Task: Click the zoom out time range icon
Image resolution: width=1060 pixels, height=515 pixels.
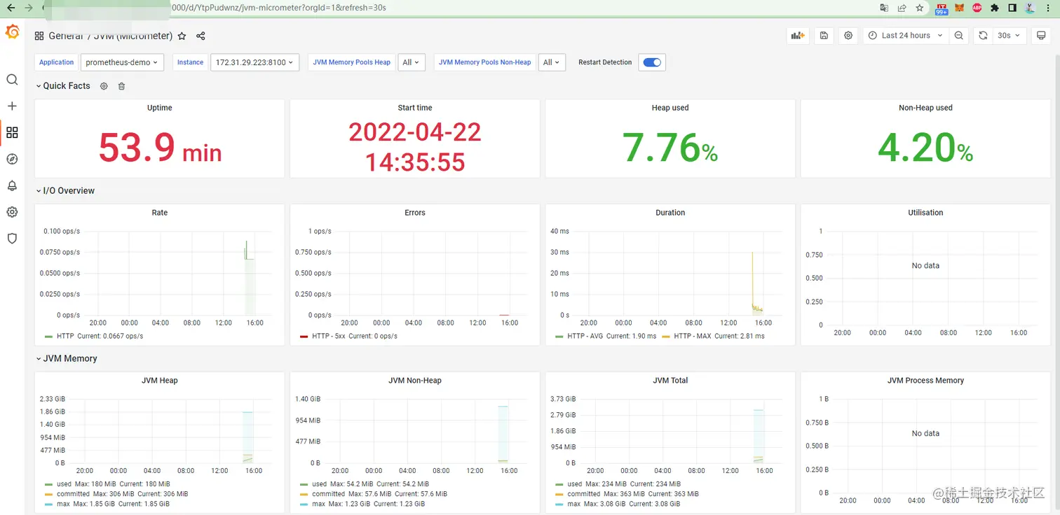Action: pos(959,35)
